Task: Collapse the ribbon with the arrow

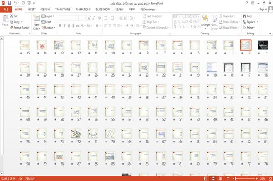Action: click(270, 34)
